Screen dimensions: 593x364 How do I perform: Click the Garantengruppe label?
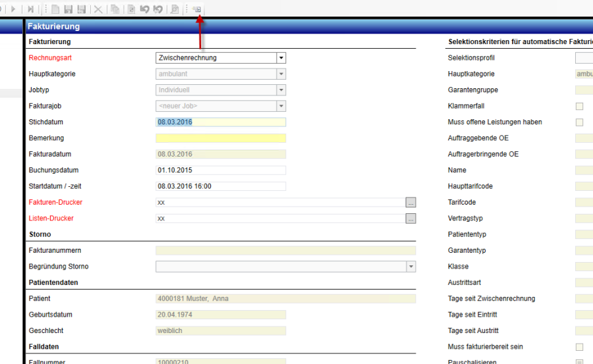[x=472, y=90]
